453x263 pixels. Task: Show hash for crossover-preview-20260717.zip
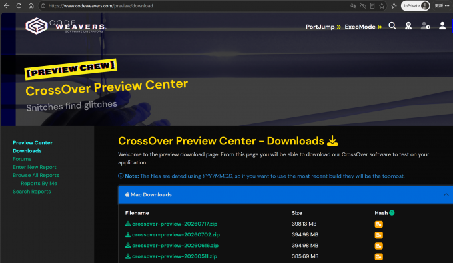(x=378, y=224)
